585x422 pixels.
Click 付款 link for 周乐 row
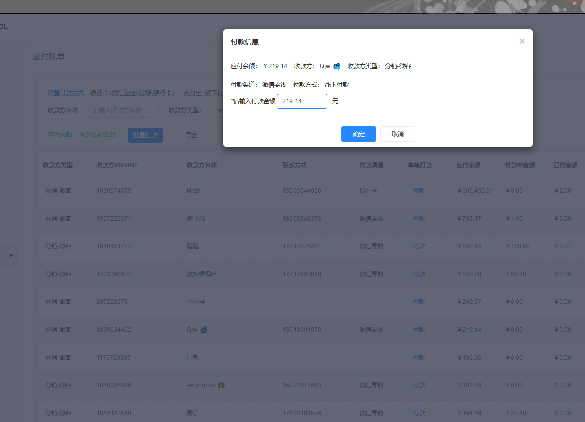pyautogui.click(x=419, y=413)
